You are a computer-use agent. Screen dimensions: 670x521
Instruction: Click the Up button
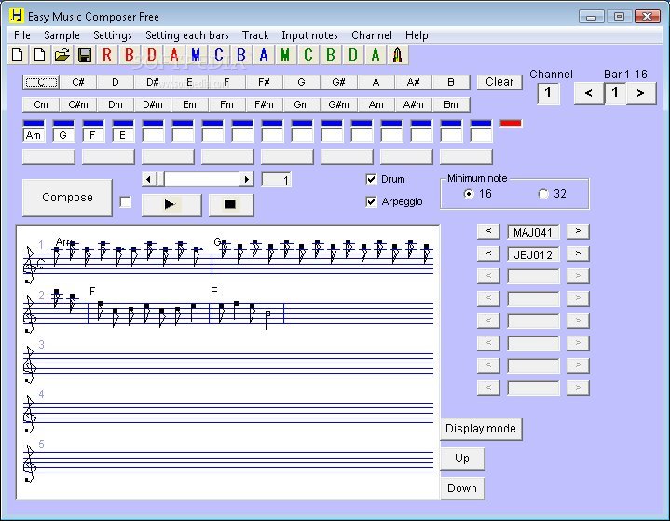[462, 459]
